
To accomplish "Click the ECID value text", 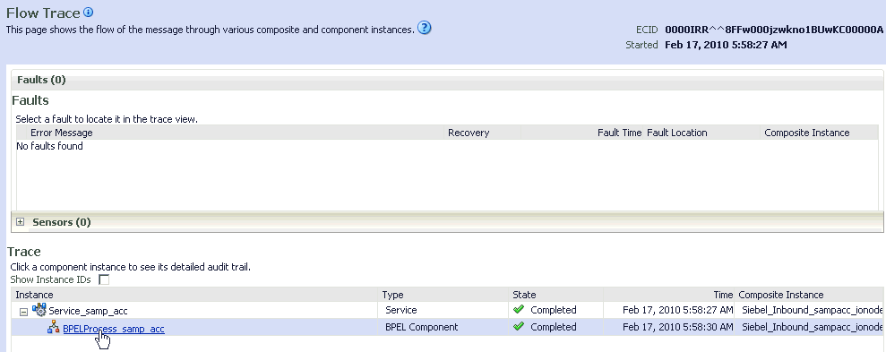I will 773,30.
